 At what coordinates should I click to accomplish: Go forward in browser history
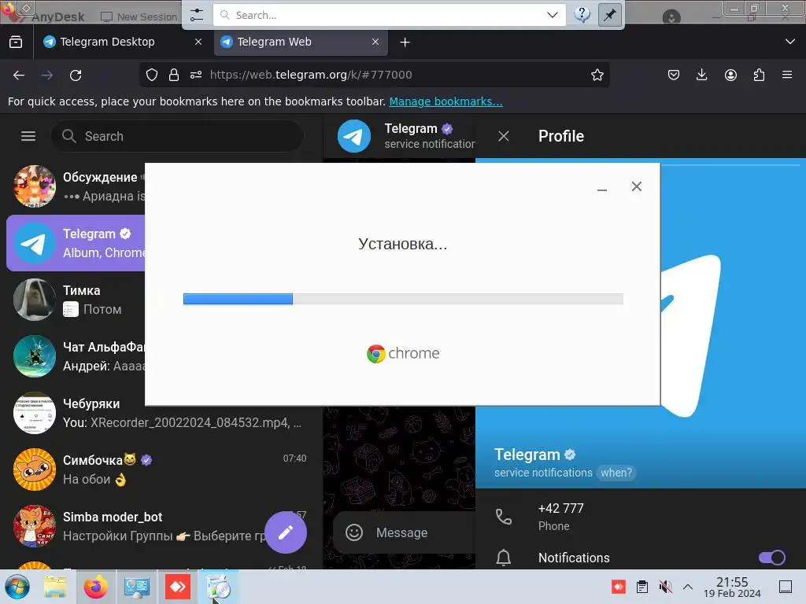tap(47, 75)
